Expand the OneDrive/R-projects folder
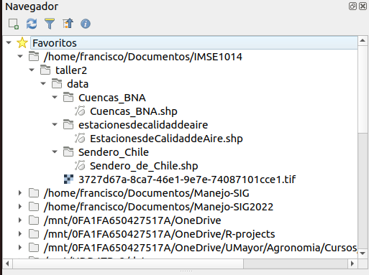Image resolution: width=369 pixels, height=275 pixels. [20, 234]
